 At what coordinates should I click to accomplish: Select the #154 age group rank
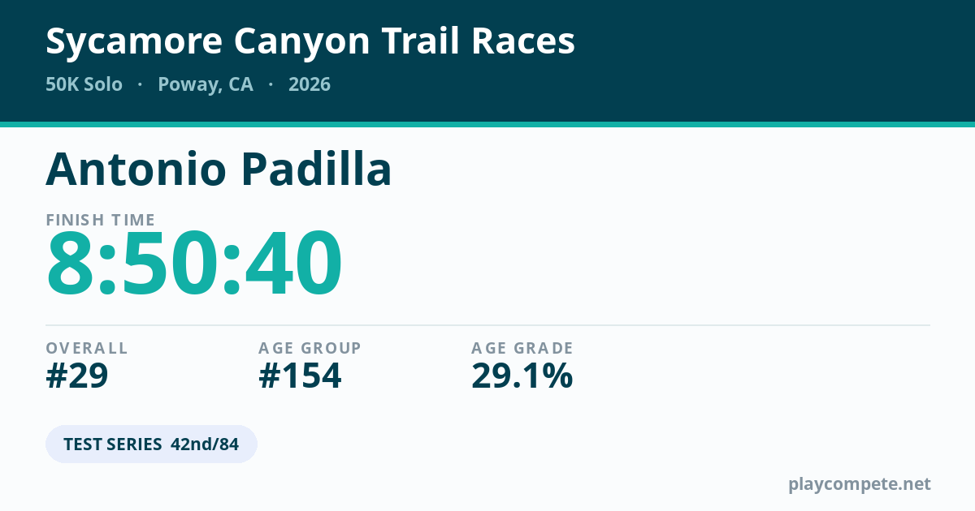[300, 376]
